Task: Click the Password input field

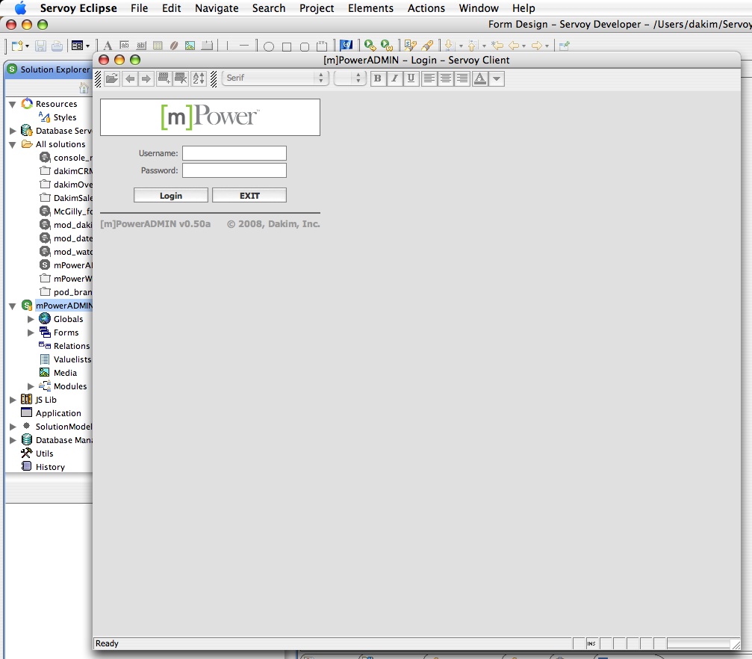Action: tap(234, 170)
